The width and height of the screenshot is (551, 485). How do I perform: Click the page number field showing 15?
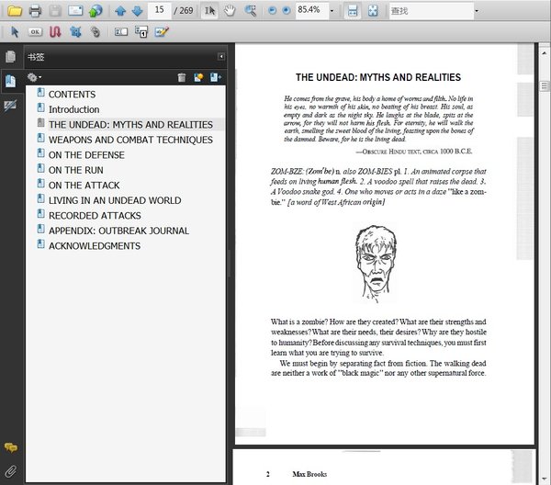[x=159, y=10]
